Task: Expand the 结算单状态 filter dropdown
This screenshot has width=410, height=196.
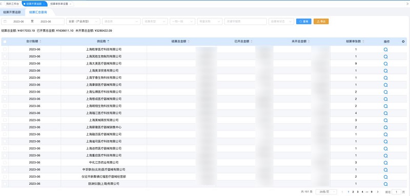Action: pyautogui.click(x=281, y=21)
